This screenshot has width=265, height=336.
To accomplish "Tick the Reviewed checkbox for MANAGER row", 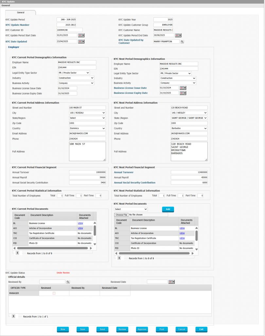I will click(54, 293).
